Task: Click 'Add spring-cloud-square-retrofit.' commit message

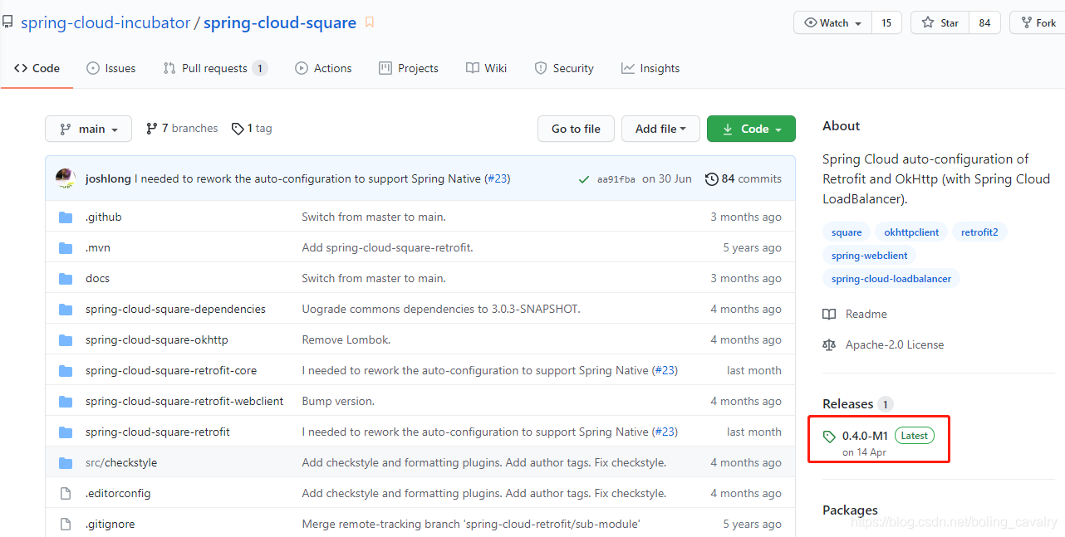Action: click(388, 248)
